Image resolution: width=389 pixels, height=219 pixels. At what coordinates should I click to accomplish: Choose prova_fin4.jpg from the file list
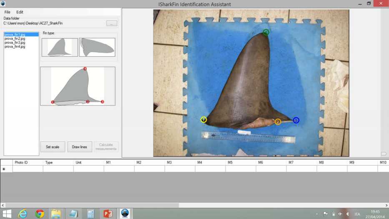15,47
